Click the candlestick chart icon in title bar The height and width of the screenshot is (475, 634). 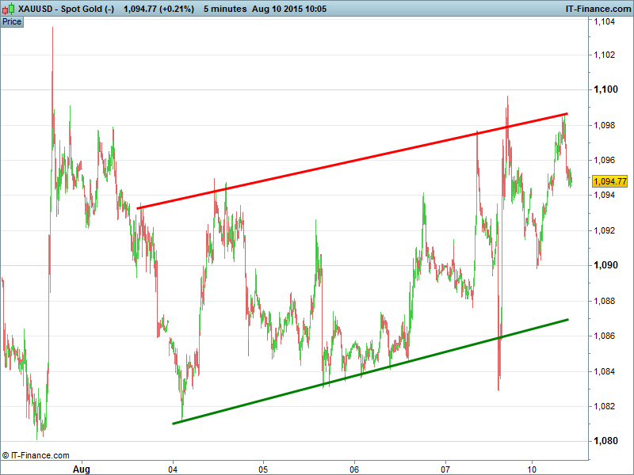9,8
